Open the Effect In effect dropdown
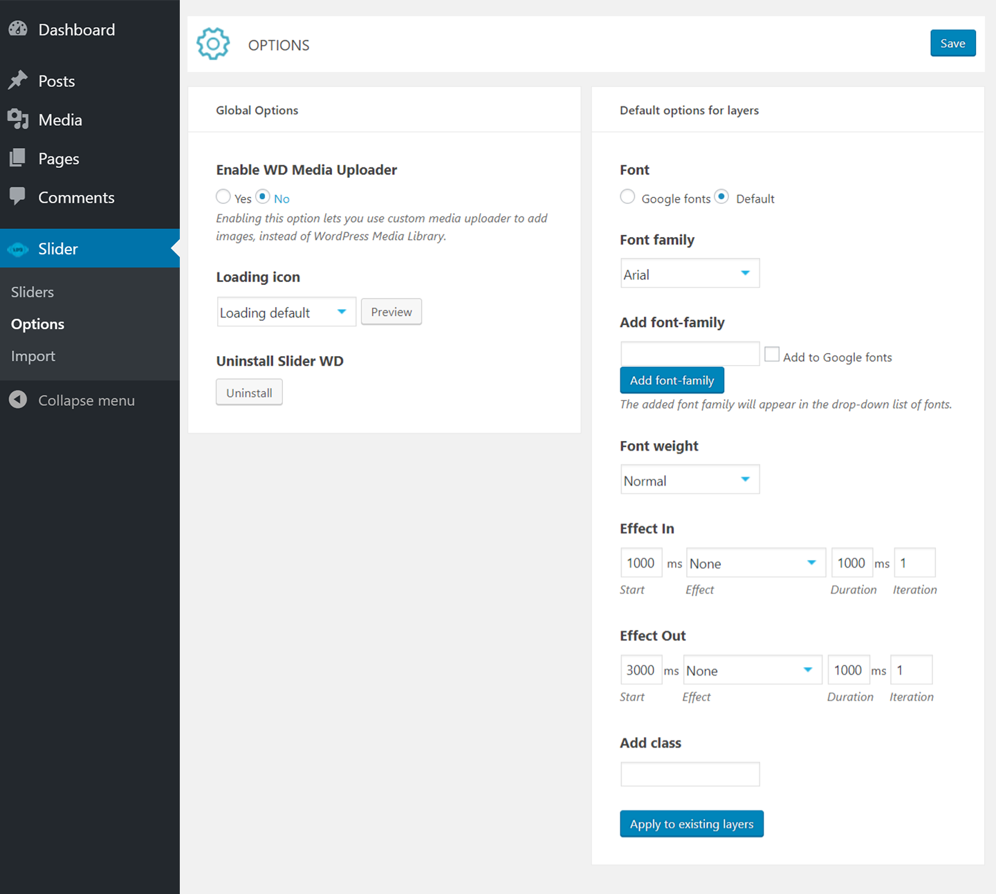 point(755,563)
